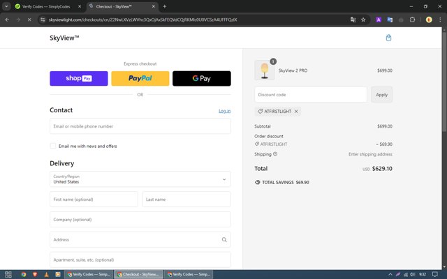The image size is (447, 279).
Task: Click the Shipping help question icon
Action: [x=275, y=154]
